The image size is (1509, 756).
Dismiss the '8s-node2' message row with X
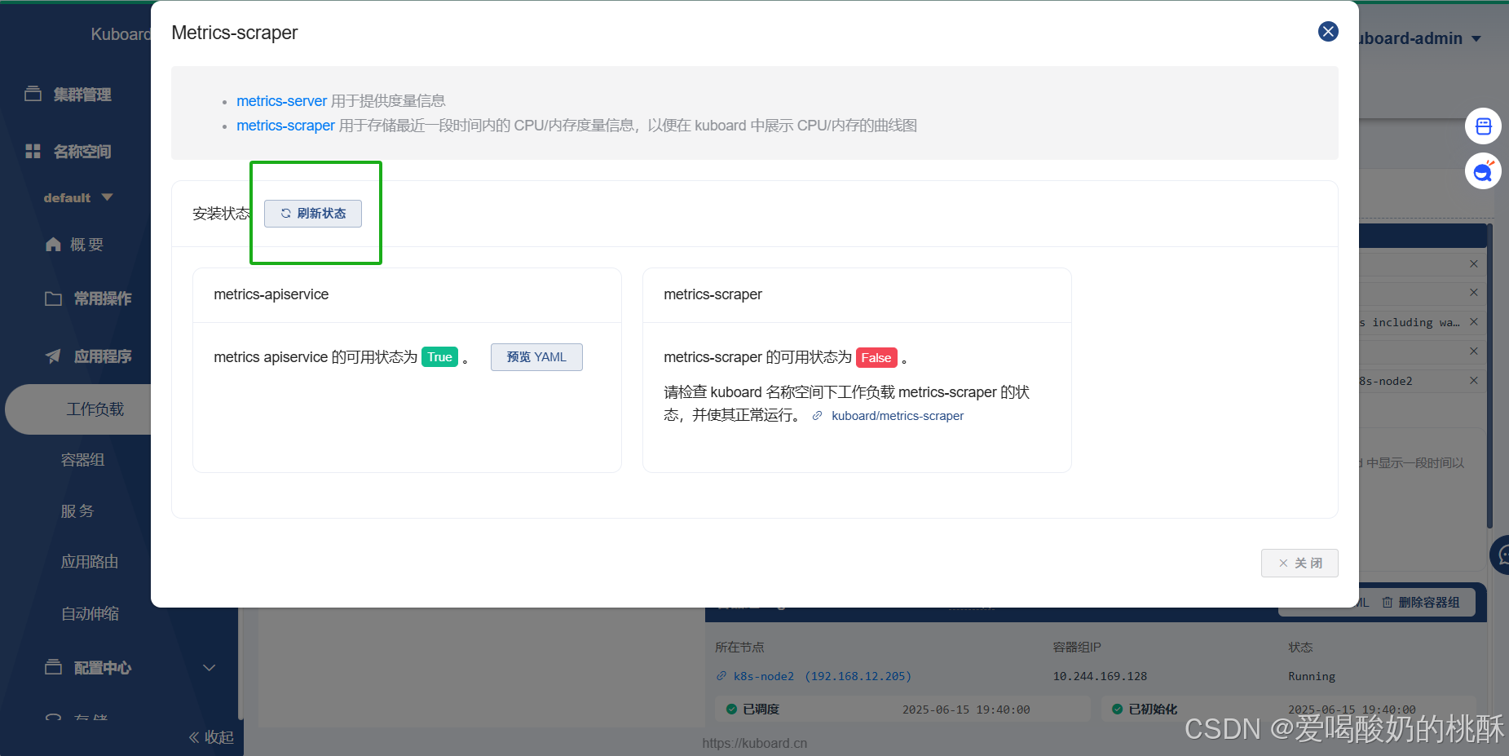[x=1474, y=381]
